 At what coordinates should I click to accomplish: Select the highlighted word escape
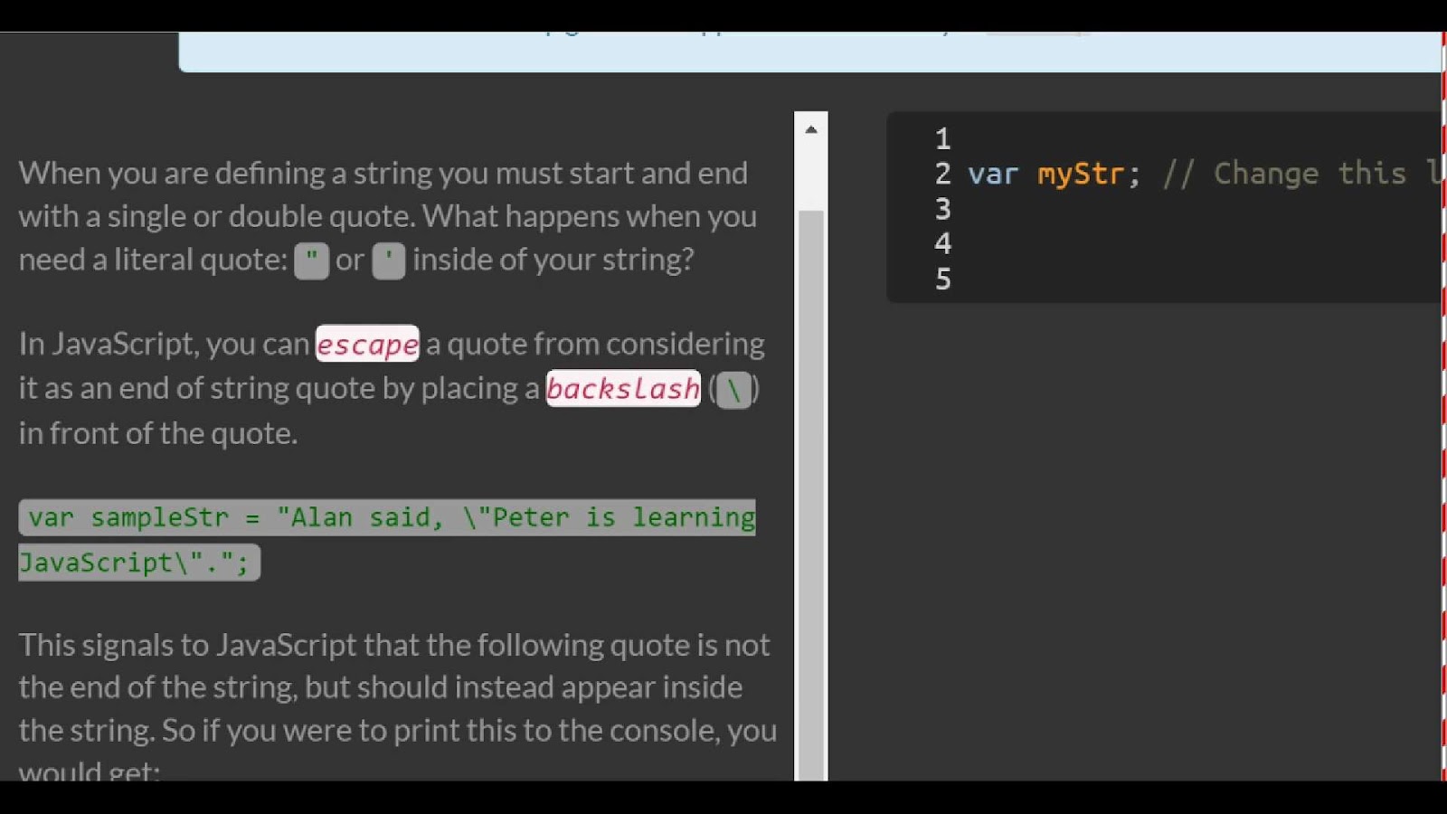366,344
